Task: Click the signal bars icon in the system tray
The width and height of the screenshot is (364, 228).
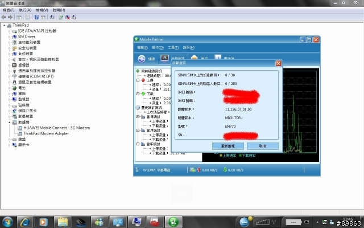Action: pyautogui.click(x=263, y=222)
